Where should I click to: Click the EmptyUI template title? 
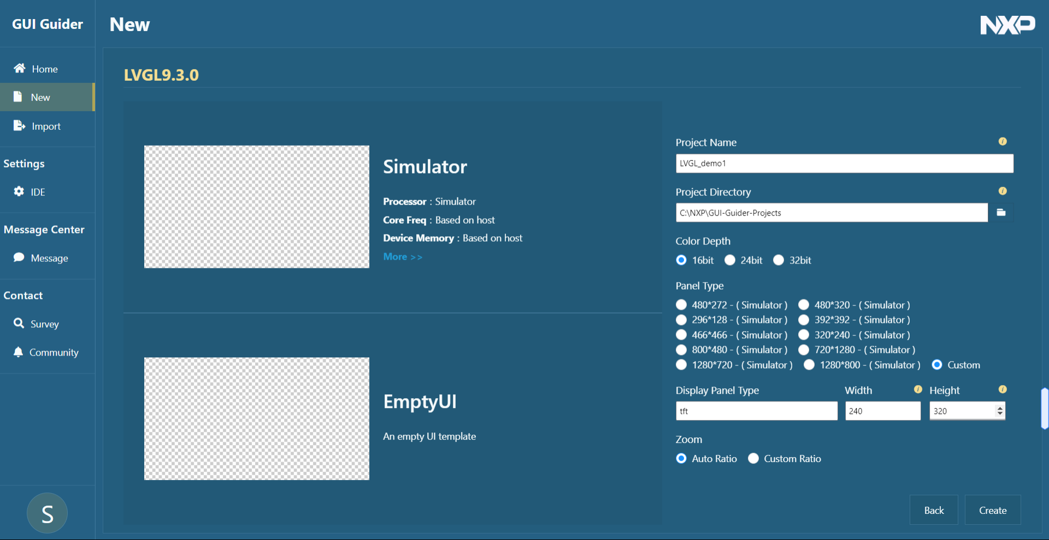point(420,402)
